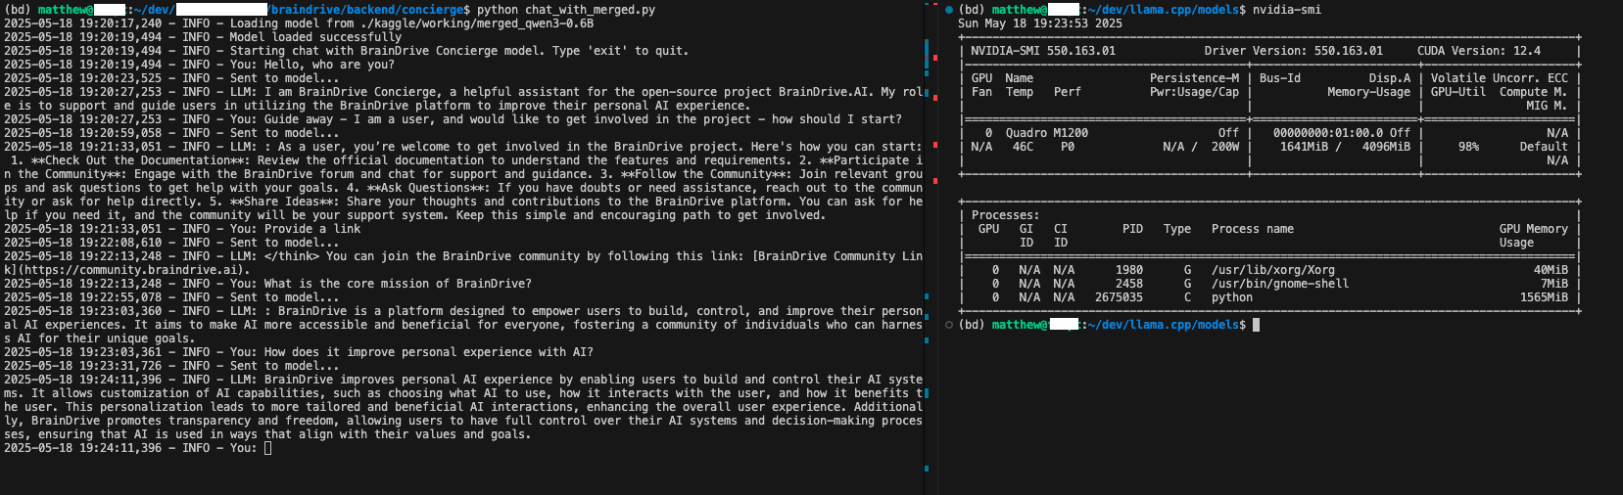Screen dimensions: 1623x495
Task: Click the hollow circle beside the empty prompt
Action: tap(949, 325)
